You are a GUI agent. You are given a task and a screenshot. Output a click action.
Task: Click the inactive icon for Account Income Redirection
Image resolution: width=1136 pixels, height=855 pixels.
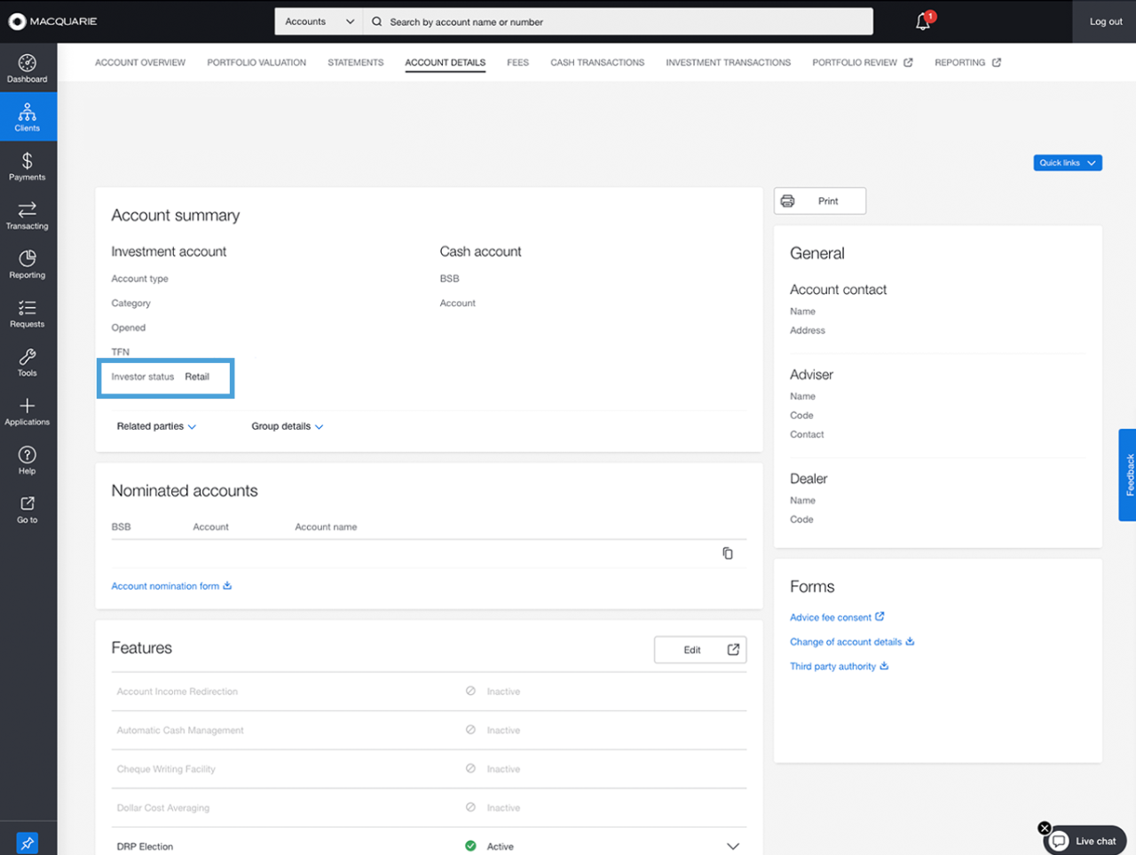coord(470,691)
